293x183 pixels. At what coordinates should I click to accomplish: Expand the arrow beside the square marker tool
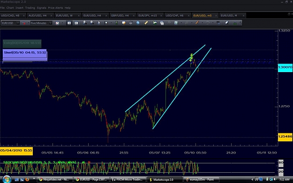coord(111,23)
